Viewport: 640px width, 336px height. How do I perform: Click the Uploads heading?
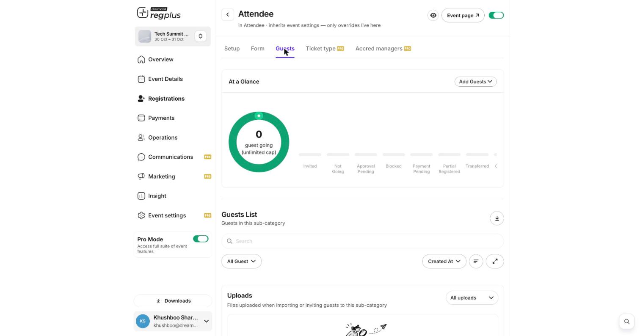coord(240,296)
